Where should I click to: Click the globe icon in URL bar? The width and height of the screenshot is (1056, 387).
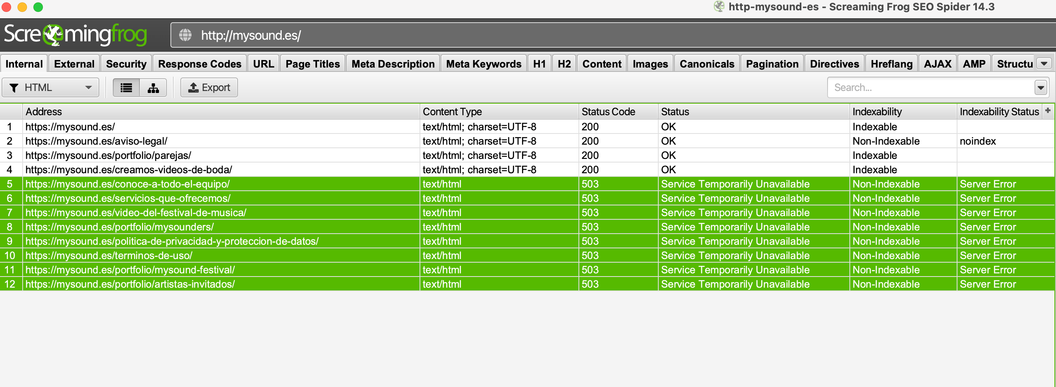185,35
